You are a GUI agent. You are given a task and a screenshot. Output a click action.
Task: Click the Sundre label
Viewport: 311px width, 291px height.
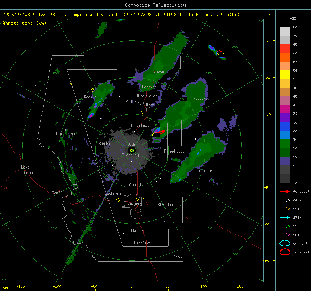coord(105,143)
